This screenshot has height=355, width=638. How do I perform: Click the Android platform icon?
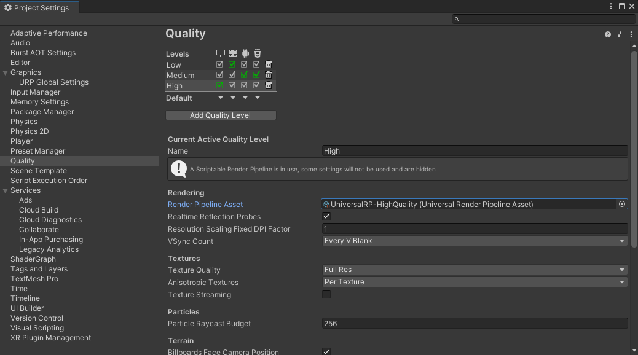coord(245,53)
